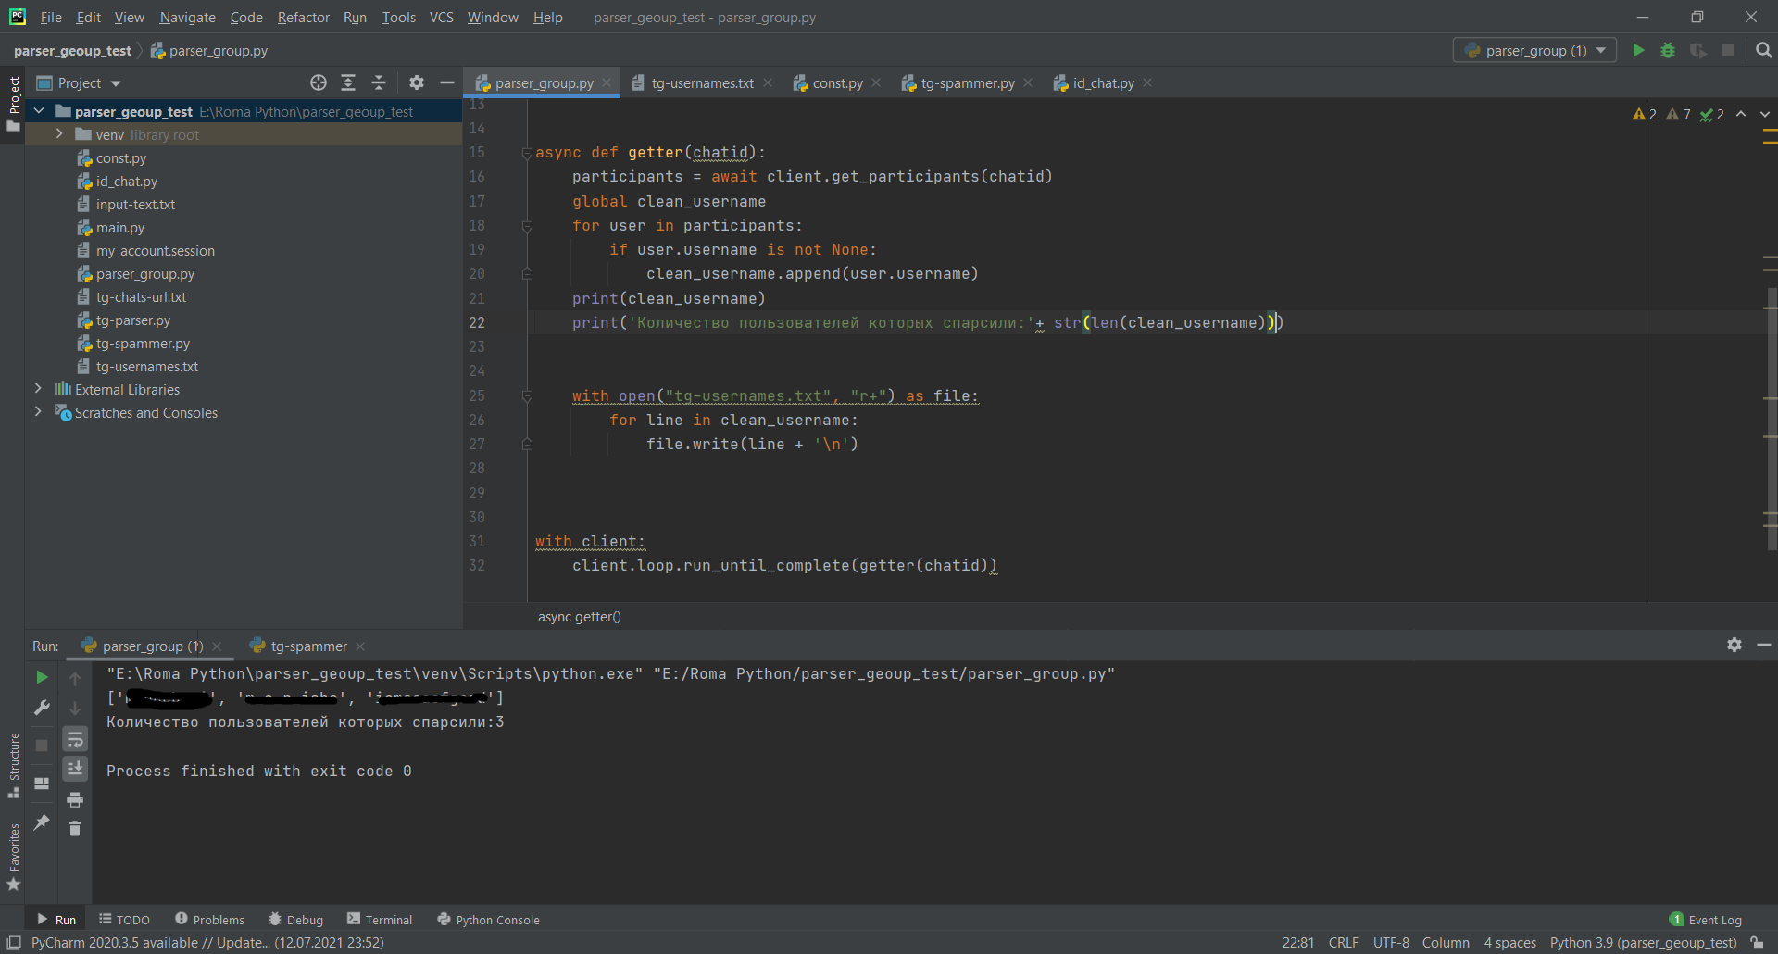Image resolution: width=1778 pixels, height=954 pixels.
Task: Toggle scroll to end in Run console
Action: [75, 769]
